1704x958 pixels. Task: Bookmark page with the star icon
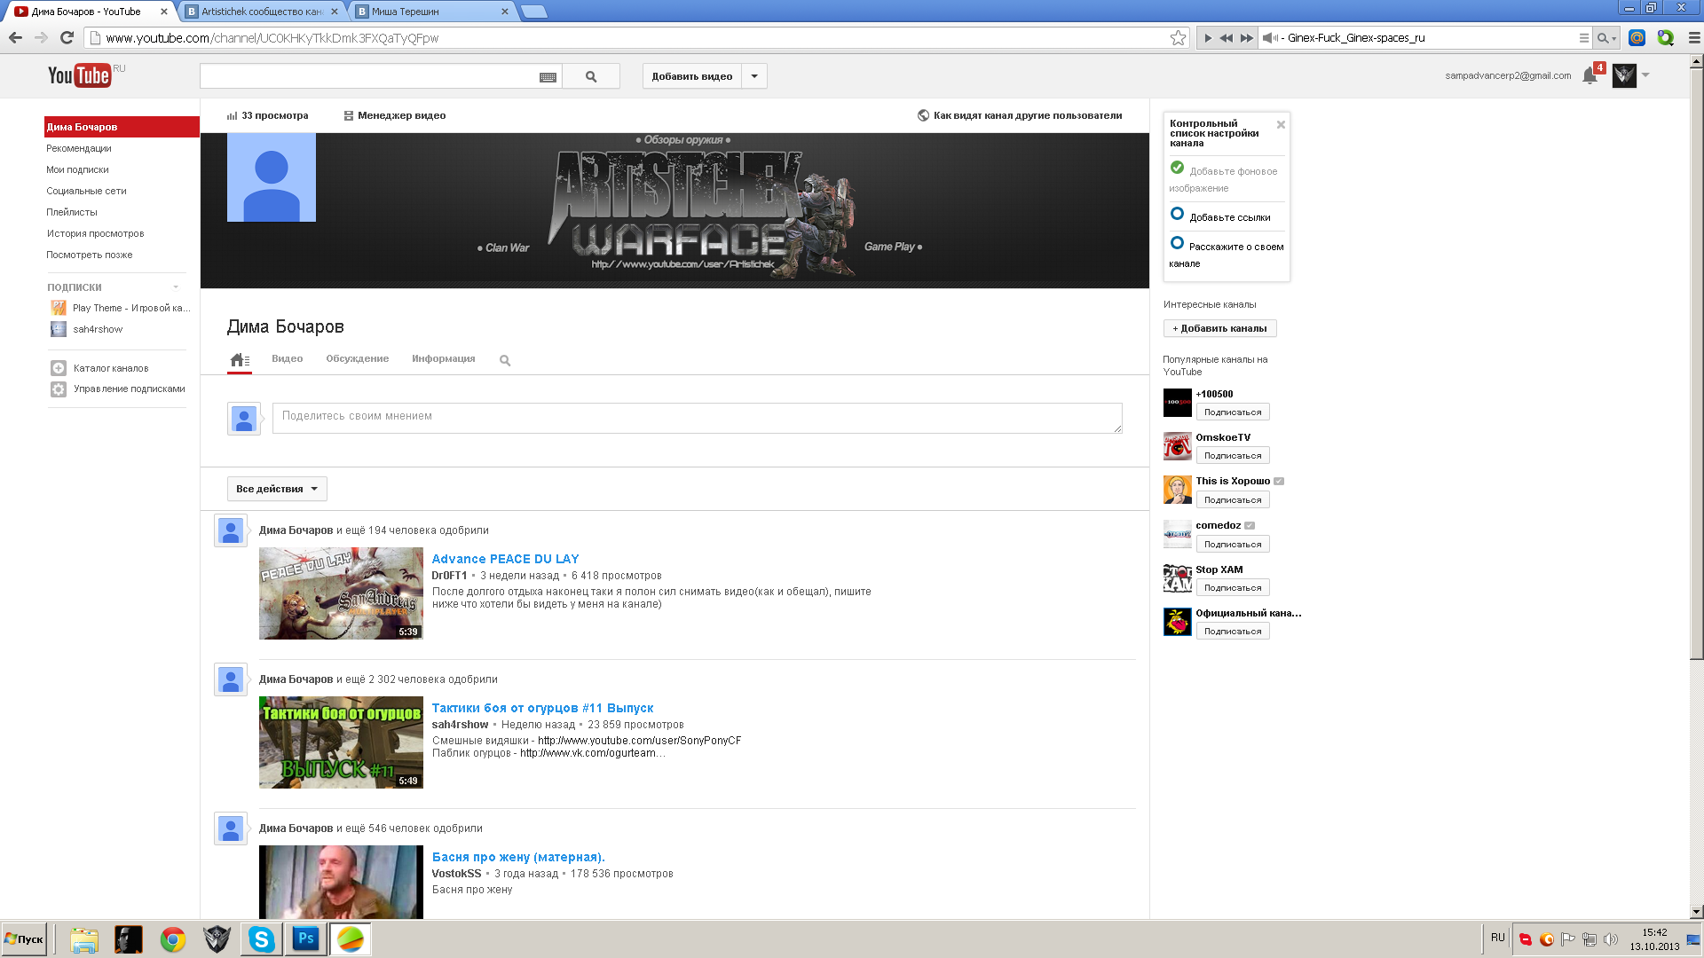[x=1178, y=37]
